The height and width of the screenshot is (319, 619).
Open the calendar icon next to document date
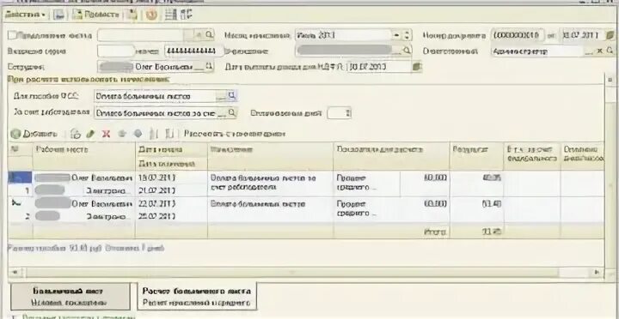(x=609, y=35)
